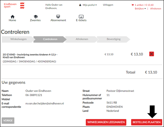Jump to the Afrekenen step arrow
The image size is (164, 127).
pos(82,39)
